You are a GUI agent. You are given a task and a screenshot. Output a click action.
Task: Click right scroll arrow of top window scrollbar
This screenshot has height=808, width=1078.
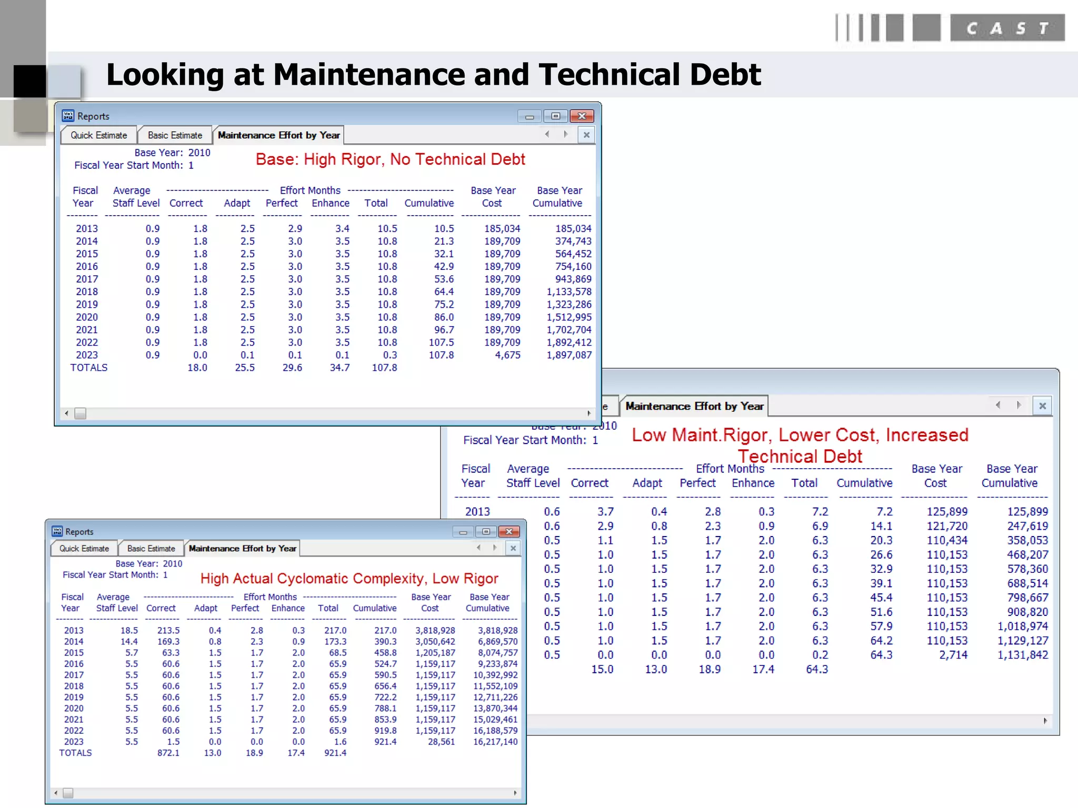(589, 413)
